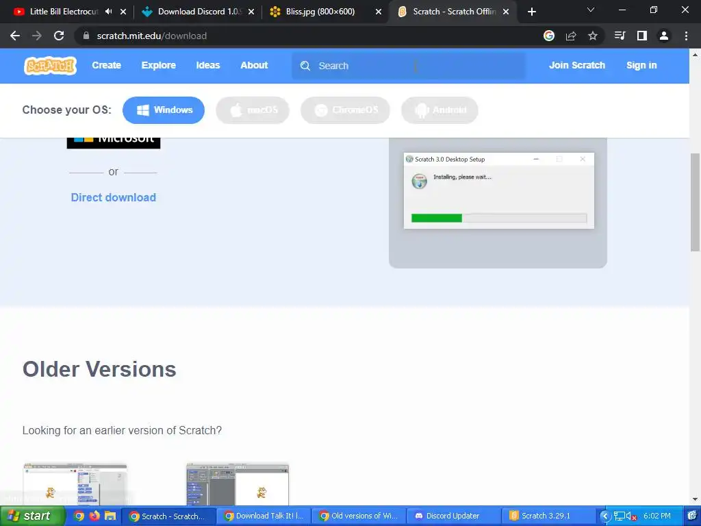Toggle the browser side panel icon
Screen dimensions: 701x526
click(x=642, y=36)
